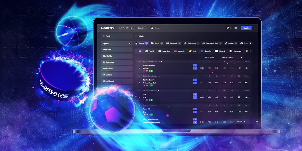This screenshot has width=302, height=151.
Task: Show more countries with right arrow
Action: click(x=250, y=51)
